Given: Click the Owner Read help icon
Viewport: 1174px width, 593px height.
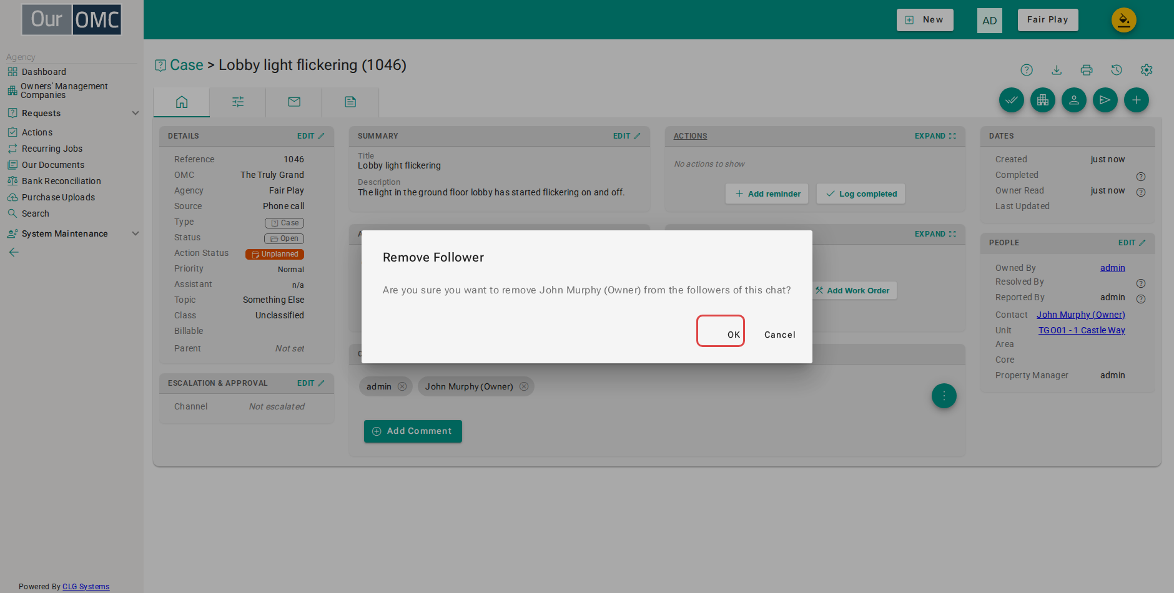Looking at the screenshot, I should point(1141,192).
